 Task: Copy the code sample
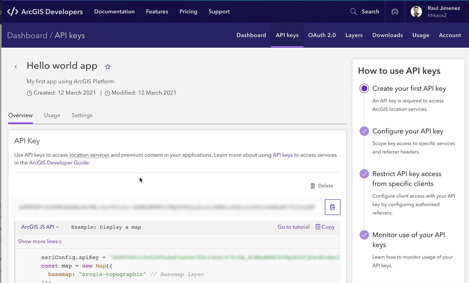point(325,227)
